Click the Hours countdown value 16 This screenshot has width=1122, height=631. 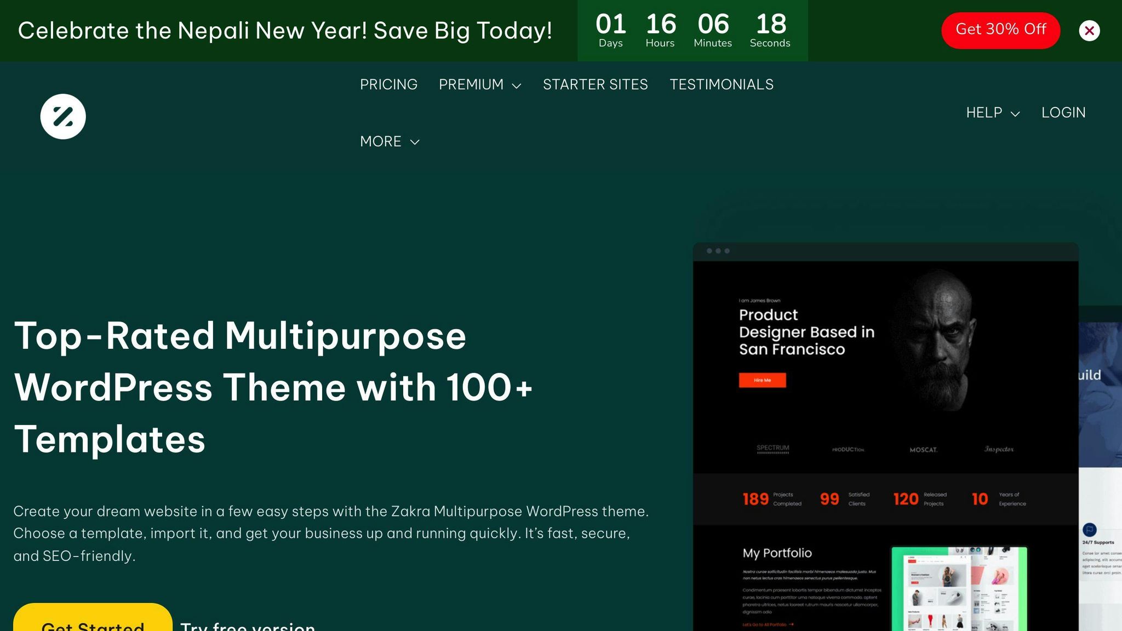tap(661, 24)
